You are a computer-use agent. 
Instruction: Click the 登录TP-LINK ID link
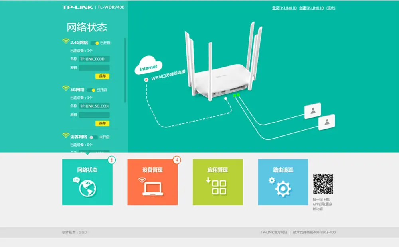(x=284, y=8)
